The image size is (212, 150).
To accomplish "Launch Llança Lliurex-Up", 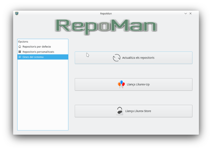I will pos(134,84).
